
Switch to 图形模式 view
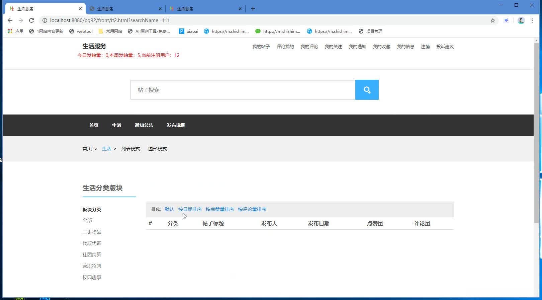coord(158,149)
